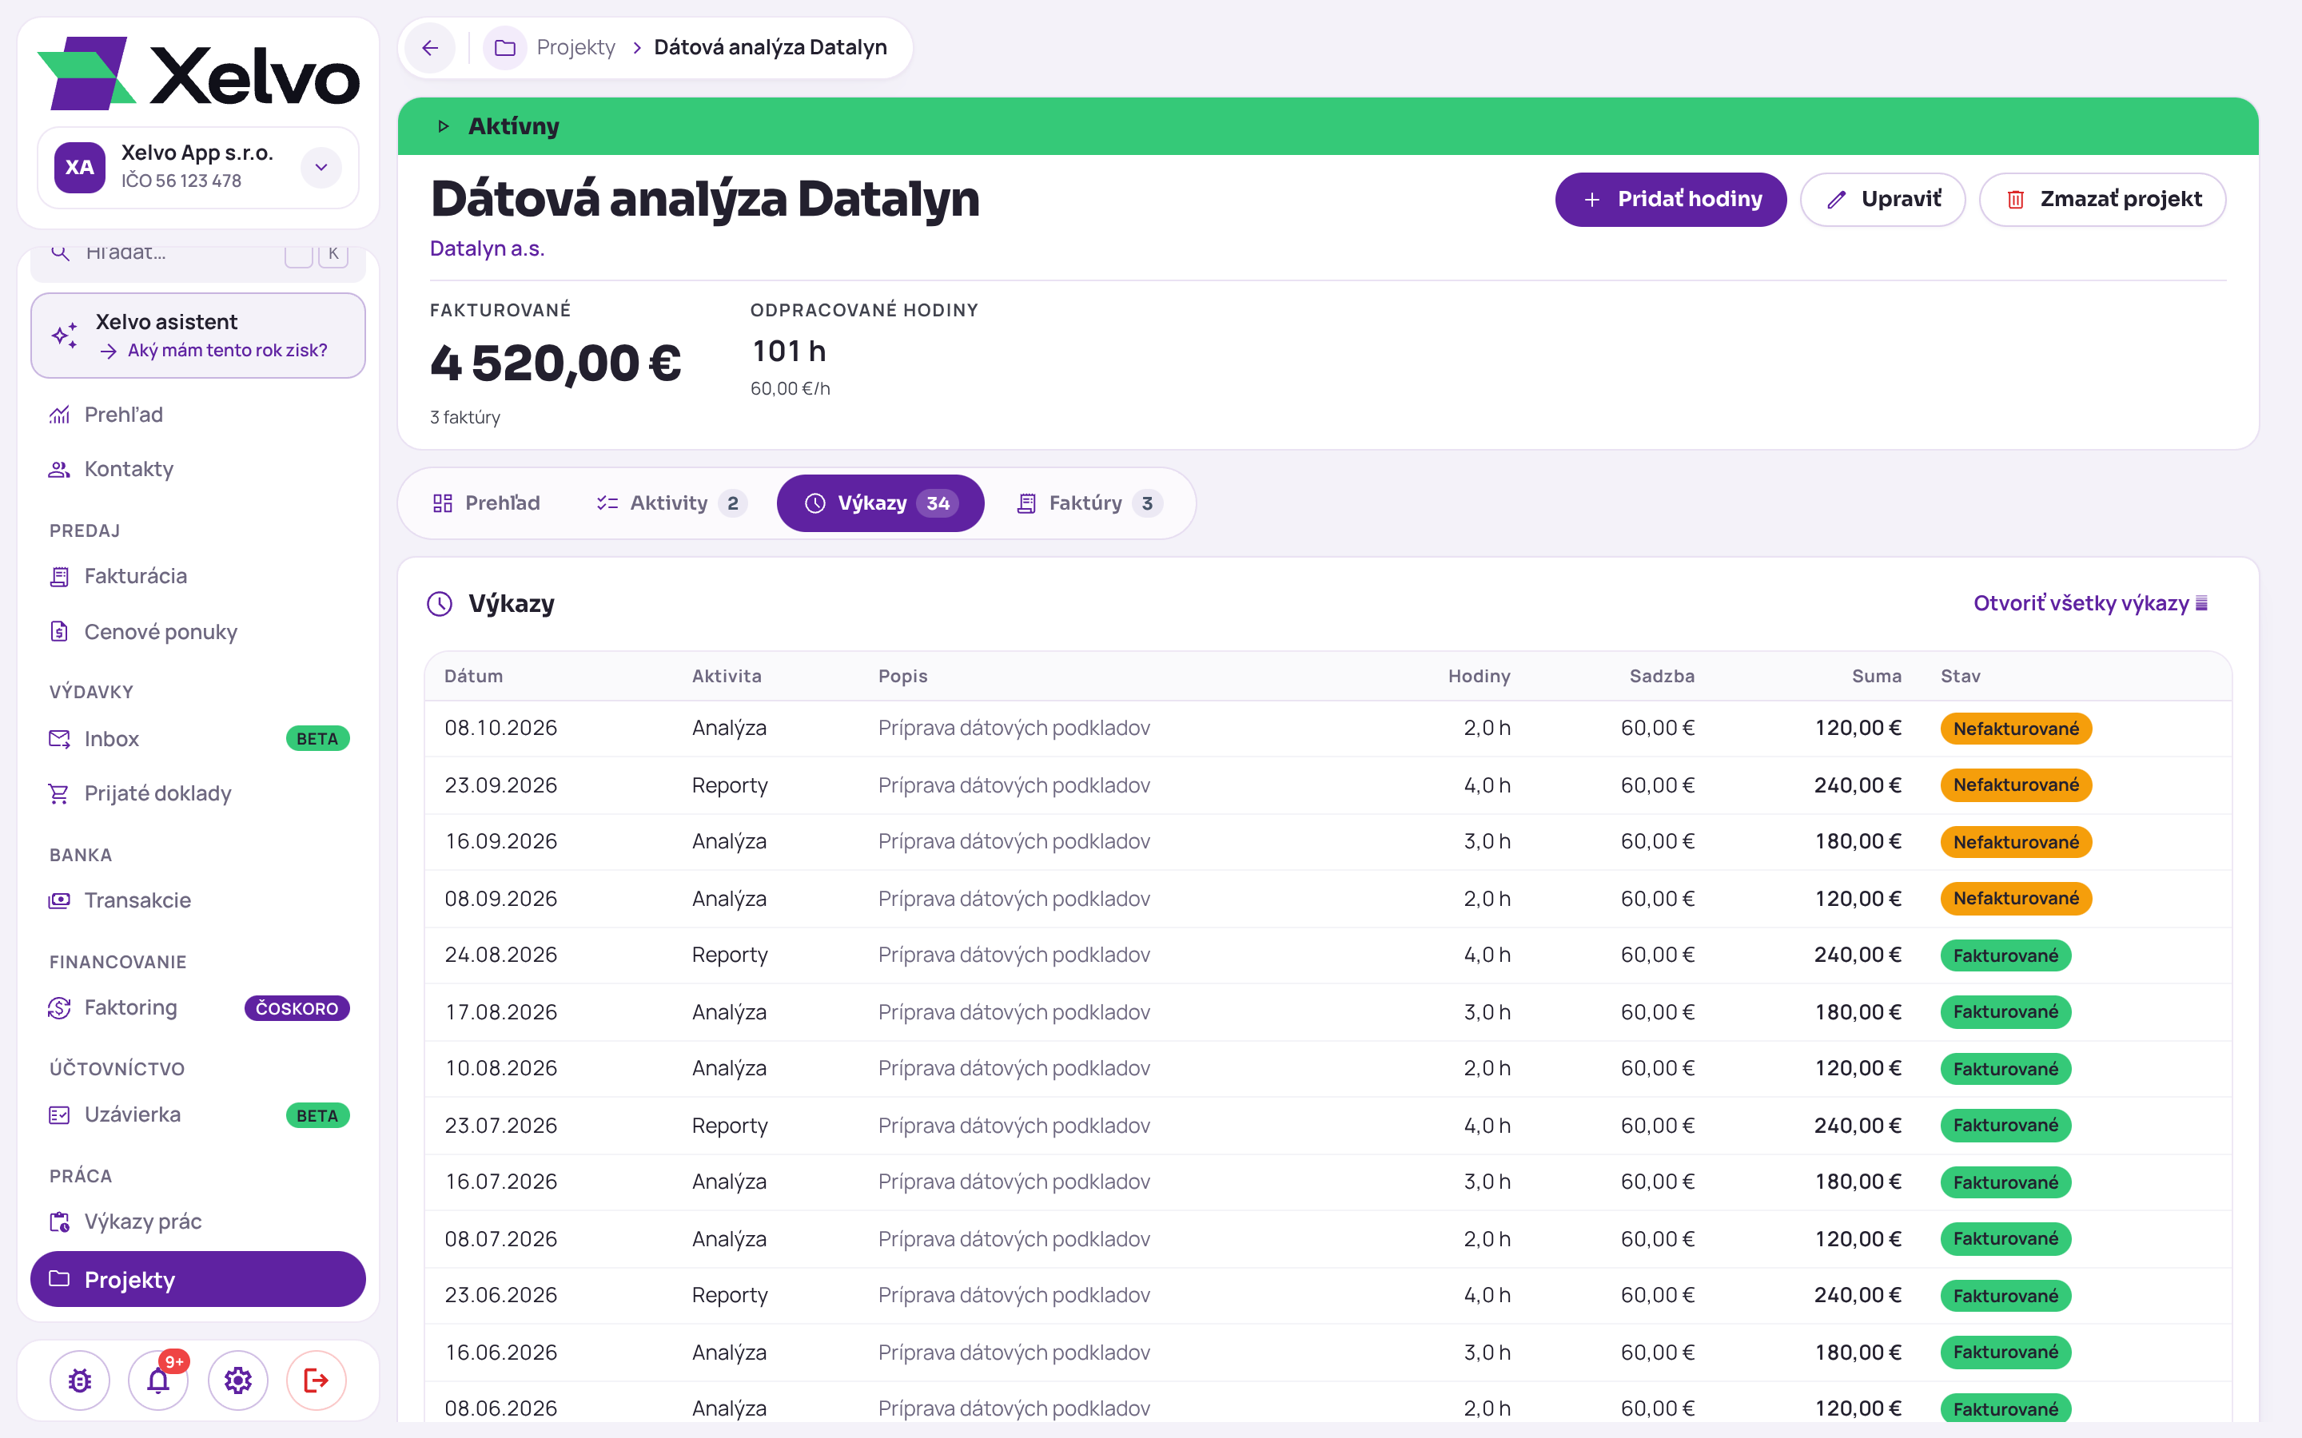The height and width of the screenshot is (1438, 2302).
Task: Click the Pridať hodiny button
Action: point(1671,200)
